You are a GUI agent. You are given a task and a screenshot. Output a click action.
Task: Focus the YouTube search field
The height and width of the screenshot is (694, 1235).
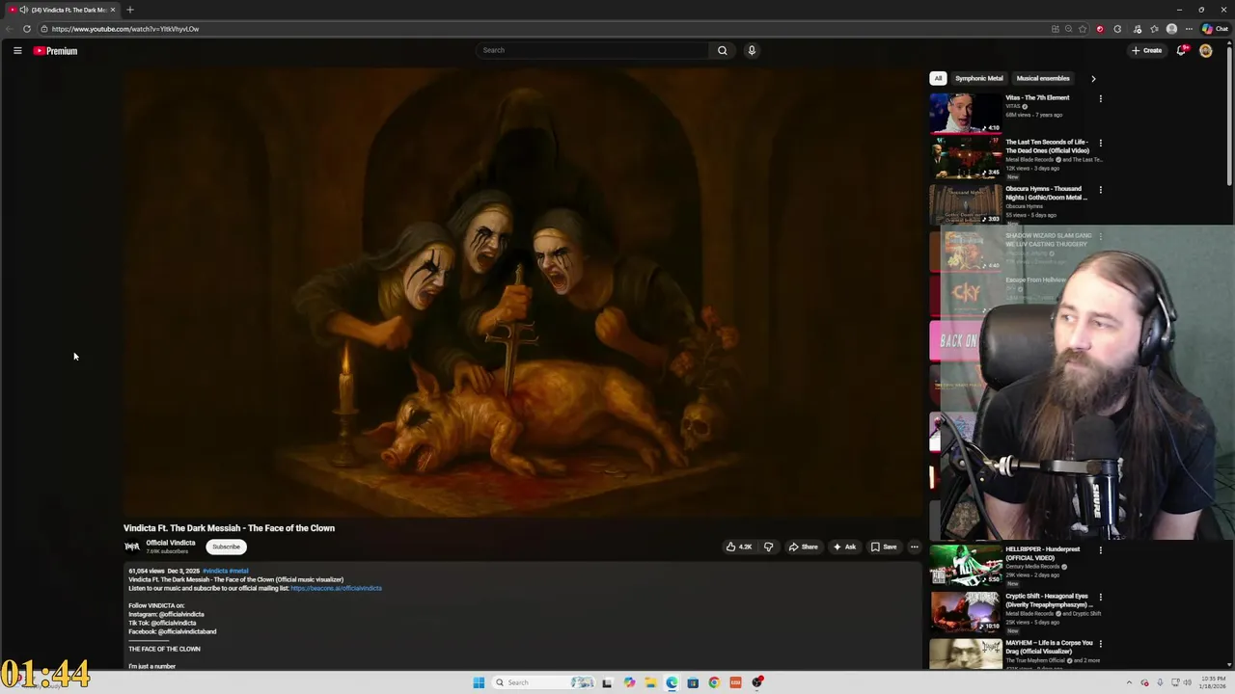(x=593, y=50)
